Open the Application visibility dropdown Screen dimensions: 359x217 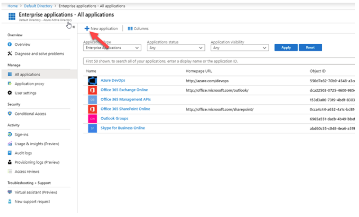tap(239, 48)
